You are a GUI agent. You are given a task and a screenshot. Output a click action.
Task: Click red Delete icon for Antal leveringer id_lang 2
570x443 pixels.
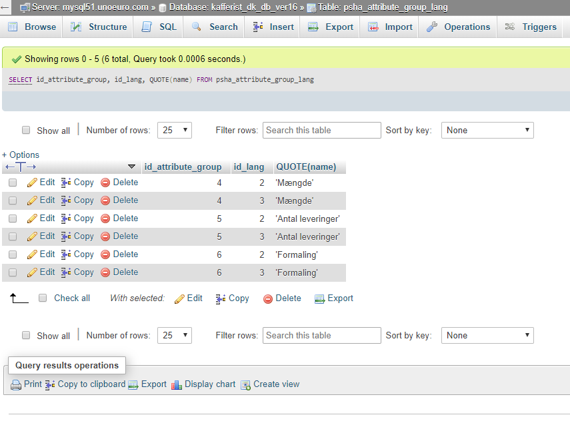(105, 219)
